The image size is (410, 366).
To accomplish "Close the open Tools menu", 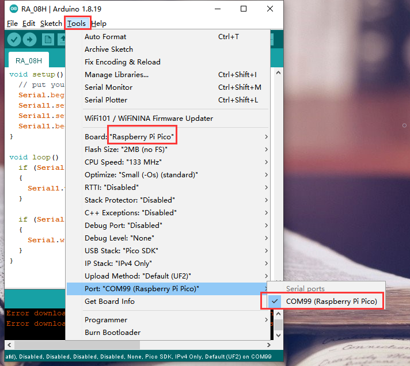I will pos(77,24).
